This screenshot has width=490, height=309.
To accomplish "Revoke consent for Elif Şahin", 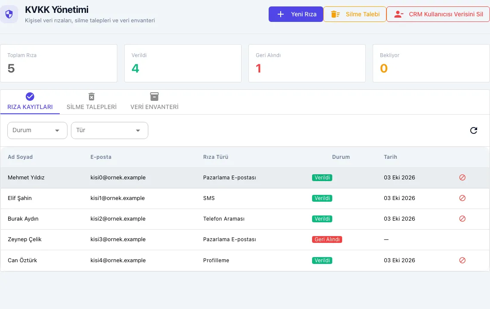I will 462,198.
